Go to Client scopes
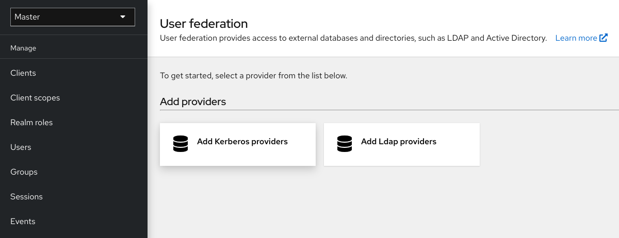The width and height of the screenshot is (619, 238). (35, 98)
